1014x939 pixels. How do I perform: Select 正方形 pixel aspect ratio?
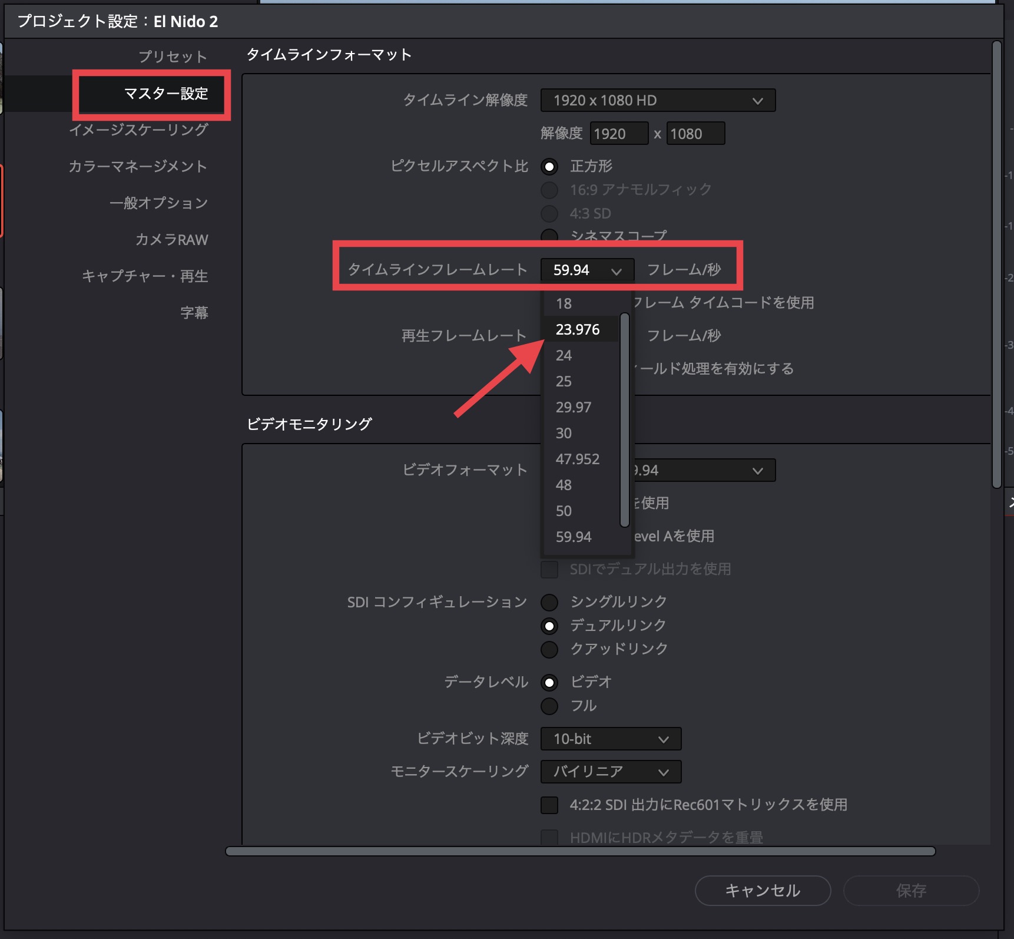pos(549,167)
